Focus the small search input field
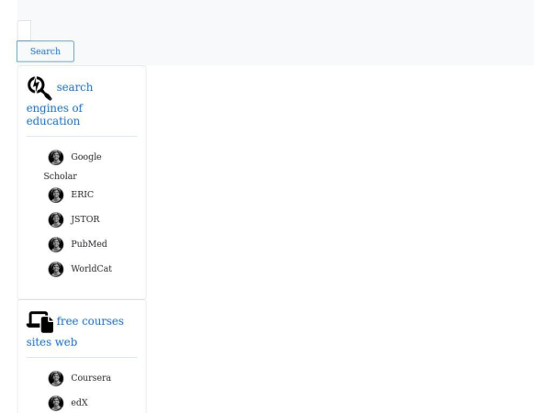 24,30
